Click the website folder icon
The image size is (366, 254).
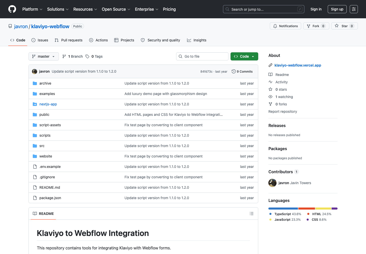point(35,156)
